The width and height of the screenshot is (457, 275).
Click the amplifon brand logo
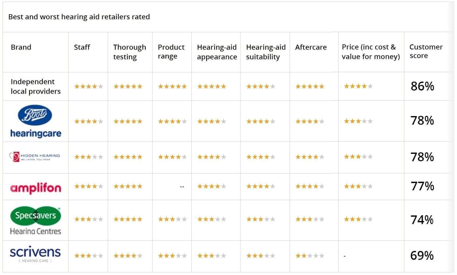coord(36,188)
